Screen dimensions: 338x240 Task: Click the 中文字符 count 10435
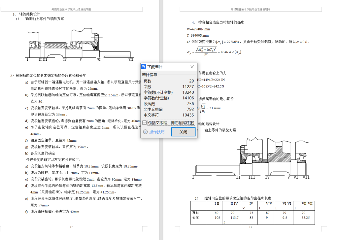coord(188,115)
